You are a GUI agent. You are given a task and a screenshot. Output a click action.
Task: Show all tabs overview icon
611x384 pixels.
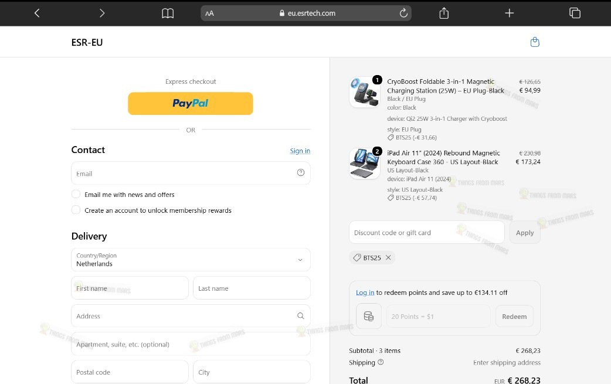click(x=575, y=13)
